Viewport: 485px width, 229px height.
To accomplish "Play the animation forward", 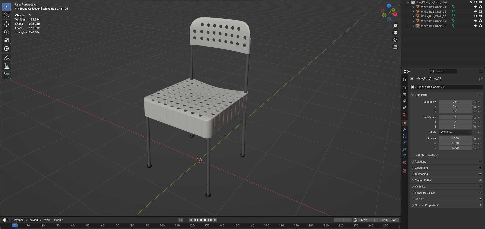I will [205, 220].
